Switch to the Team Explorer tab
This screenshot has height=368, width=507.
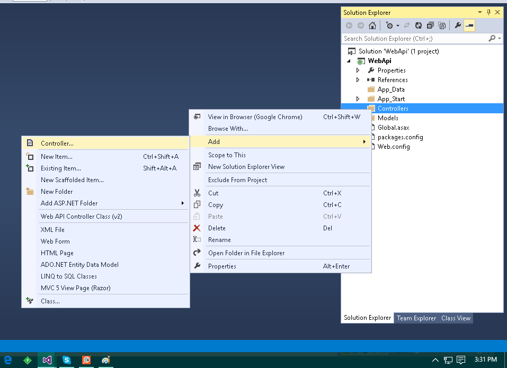[x=416, y=318]
